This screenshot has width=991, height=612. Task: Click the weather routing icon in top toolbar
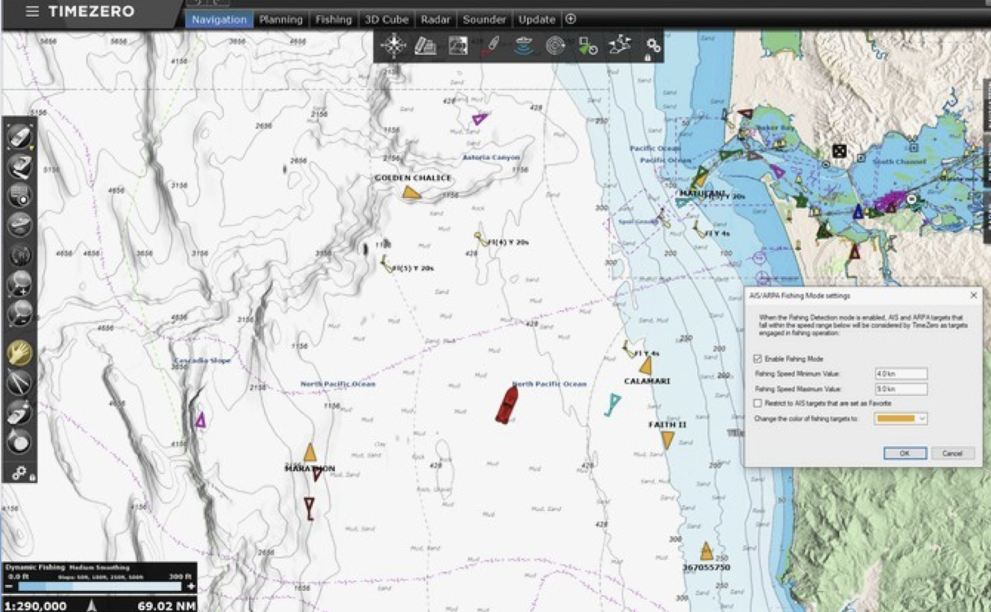coord(620,46)
